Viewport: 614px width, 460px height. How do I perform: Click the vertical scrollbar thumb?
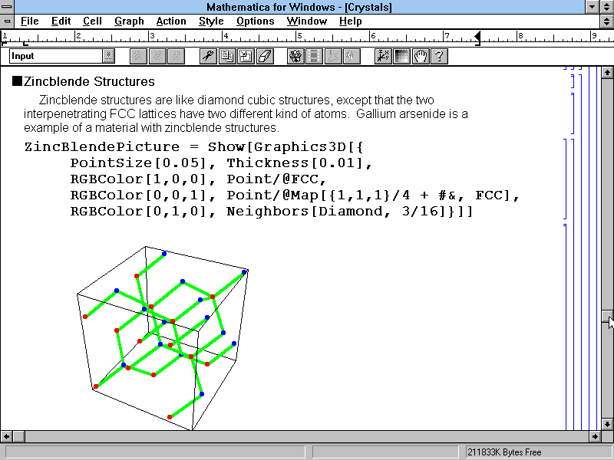607,317
